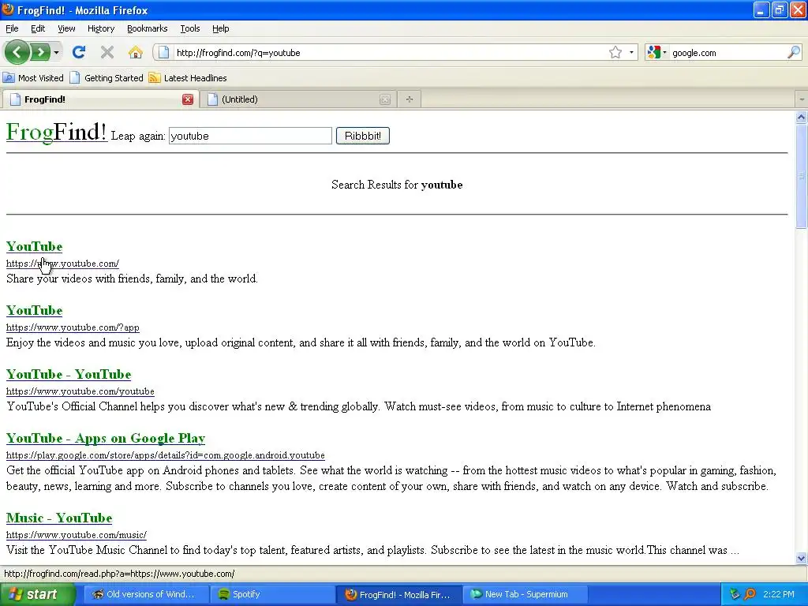Open the File menu
Viewport: 808px width, 606px height.
(12, 28)
